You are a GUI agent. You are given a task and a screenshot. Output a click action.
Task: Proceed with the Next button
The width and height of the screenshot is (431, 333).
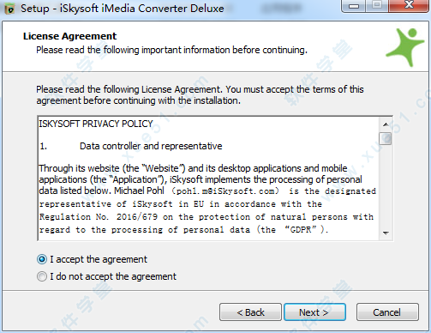[x=314, y=312]
